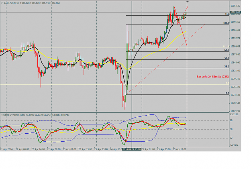Click the 1270.540 price scale value
251x169 pixels.
tap(235, 103)
